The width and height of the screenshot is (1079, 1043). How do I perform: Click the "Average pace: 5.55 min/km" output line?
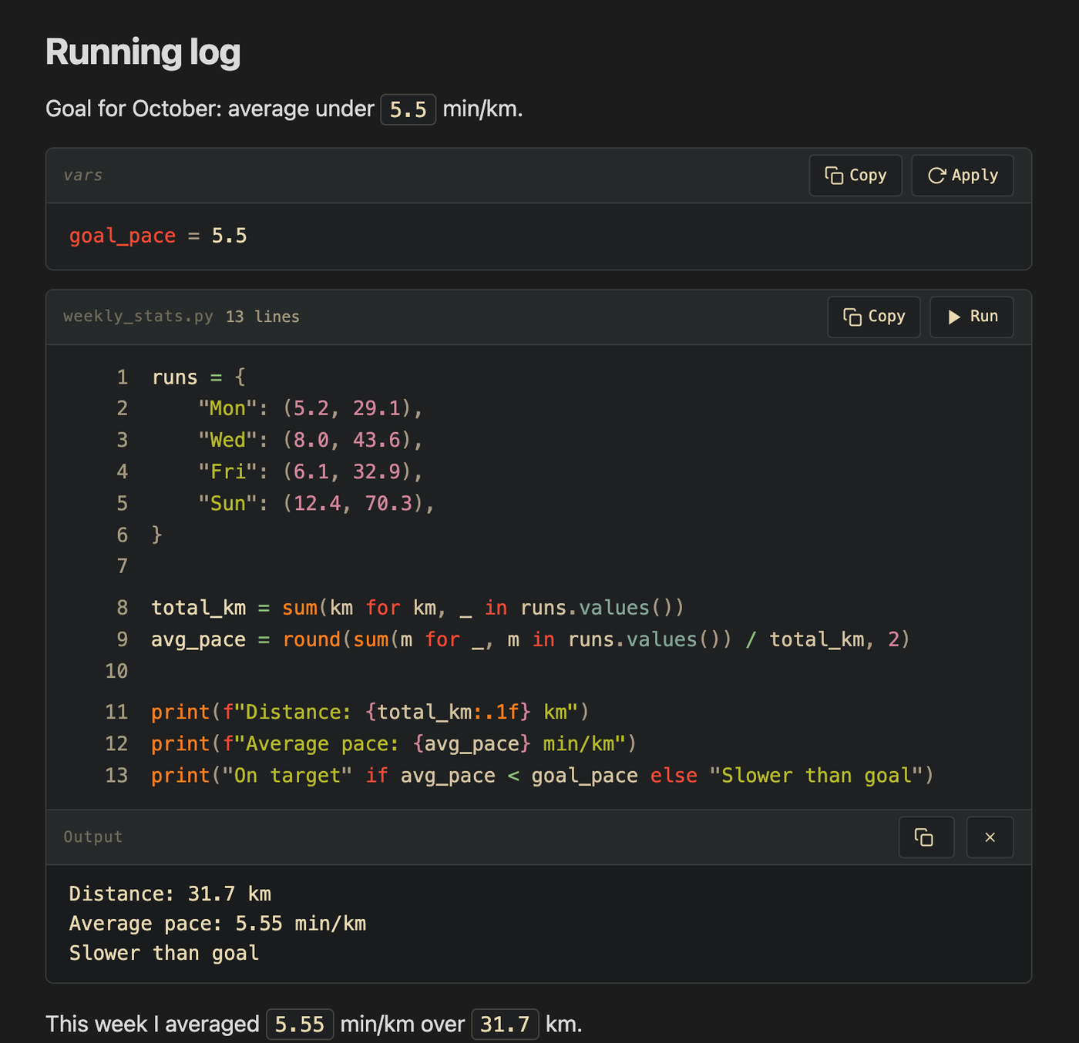click(x=218, y=924)
